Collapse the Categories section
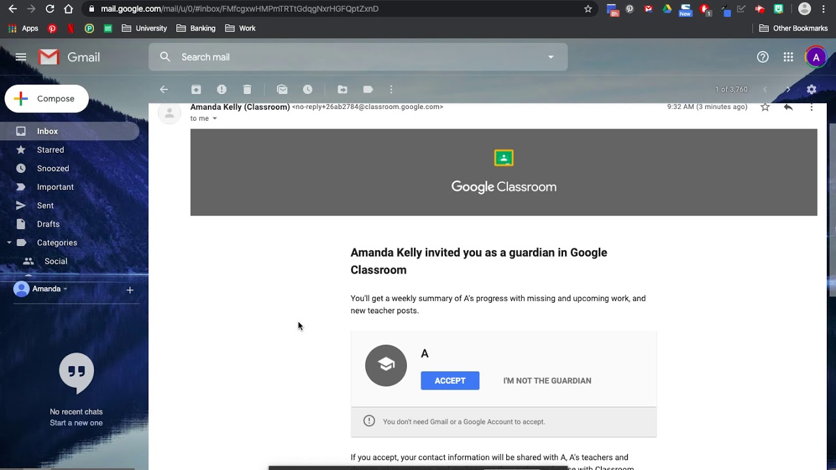Image resolution: width=836 pixels, height=470 pixels. click(x=9, y=243)
